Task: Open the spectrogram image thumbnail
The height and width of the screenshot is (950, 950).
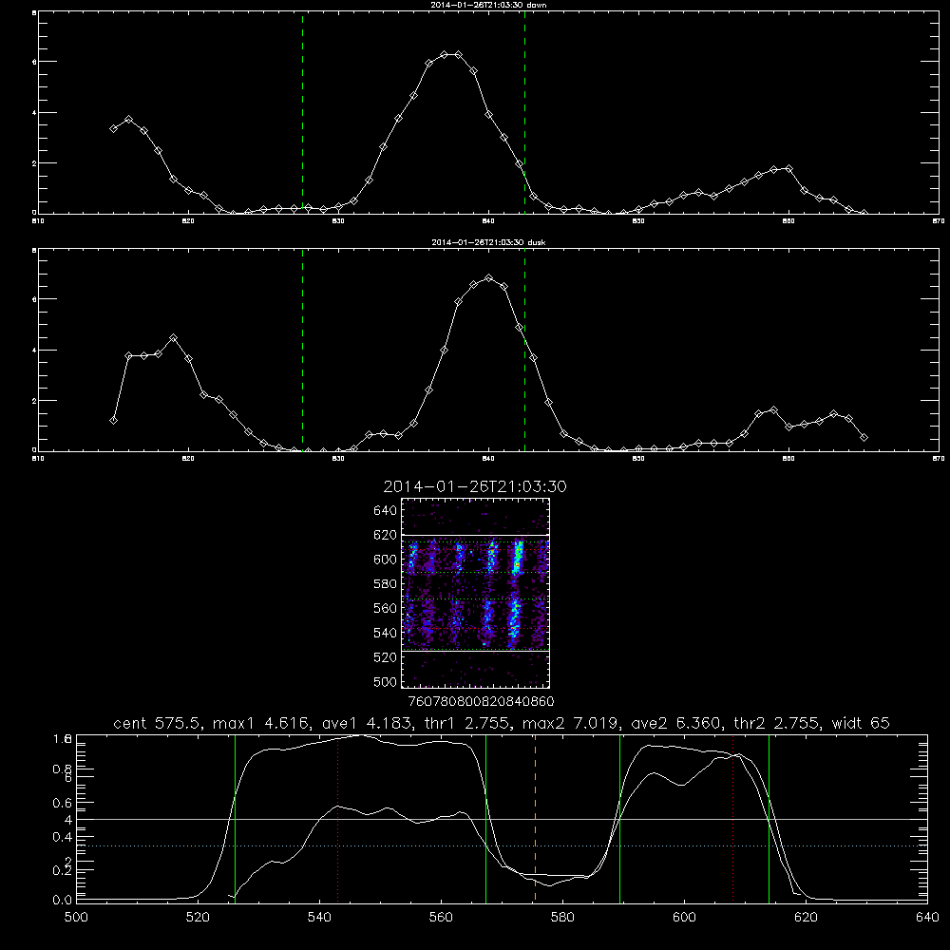Action: pos(475,593)
